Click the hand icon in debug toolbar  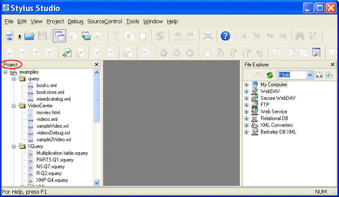click(x=207, y=53)
